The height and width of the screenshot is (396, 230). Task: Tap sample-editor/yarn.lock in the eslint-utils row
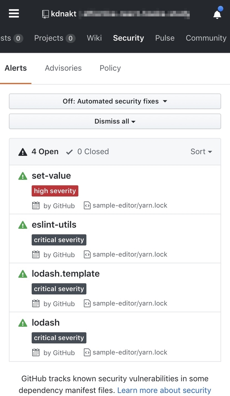click(130, 254)
